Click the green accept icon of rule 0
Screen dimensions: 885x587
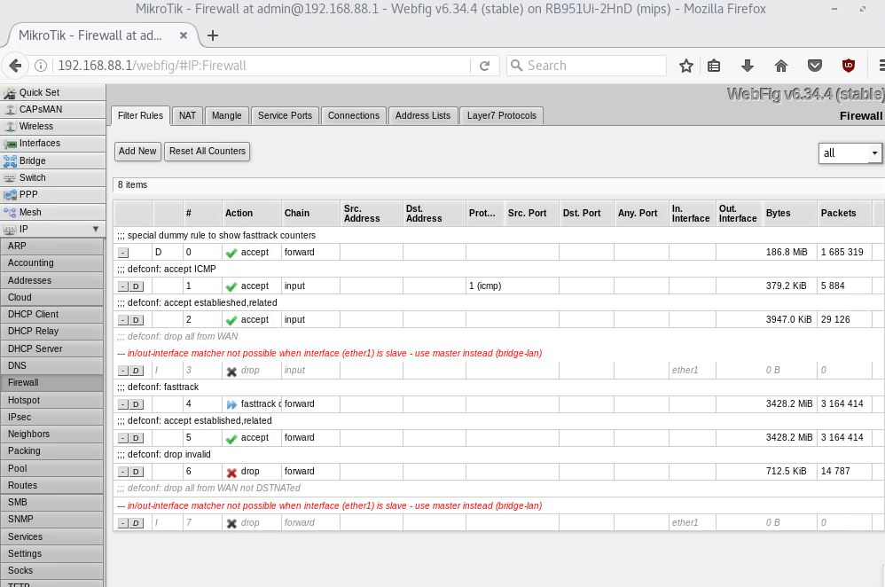click(231, 253)
